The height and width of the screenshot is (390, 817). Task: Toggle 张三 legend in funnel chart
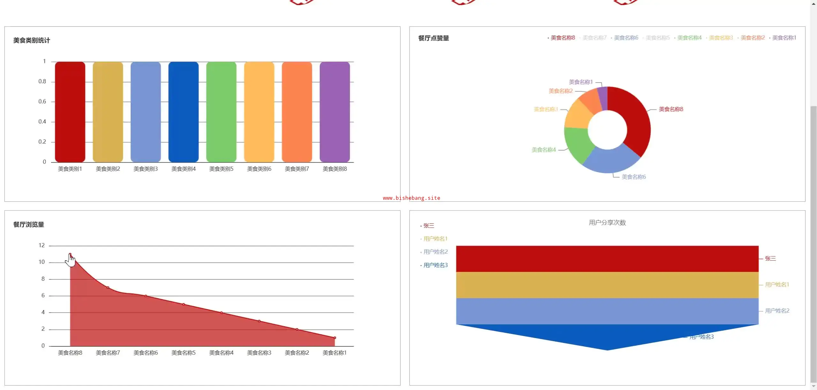[x=428, y=226]
